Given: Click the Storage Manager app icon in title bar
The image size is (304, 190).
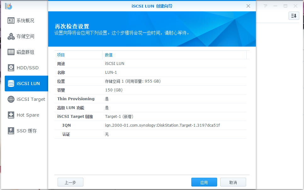Looking at the screenshot, I should (8, 6).
